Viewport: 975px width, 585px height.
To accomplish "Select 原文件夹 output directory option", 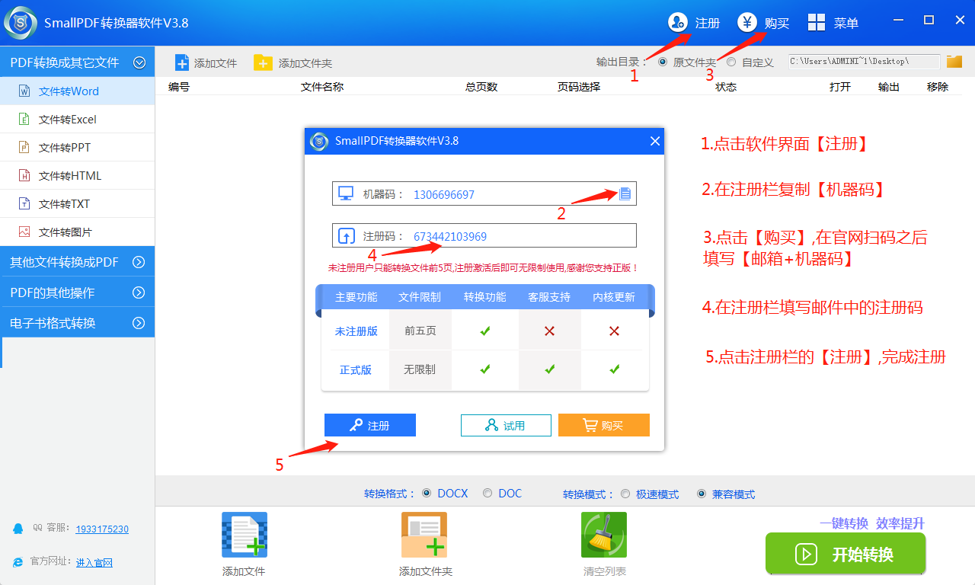I will [x=663, y=62].
